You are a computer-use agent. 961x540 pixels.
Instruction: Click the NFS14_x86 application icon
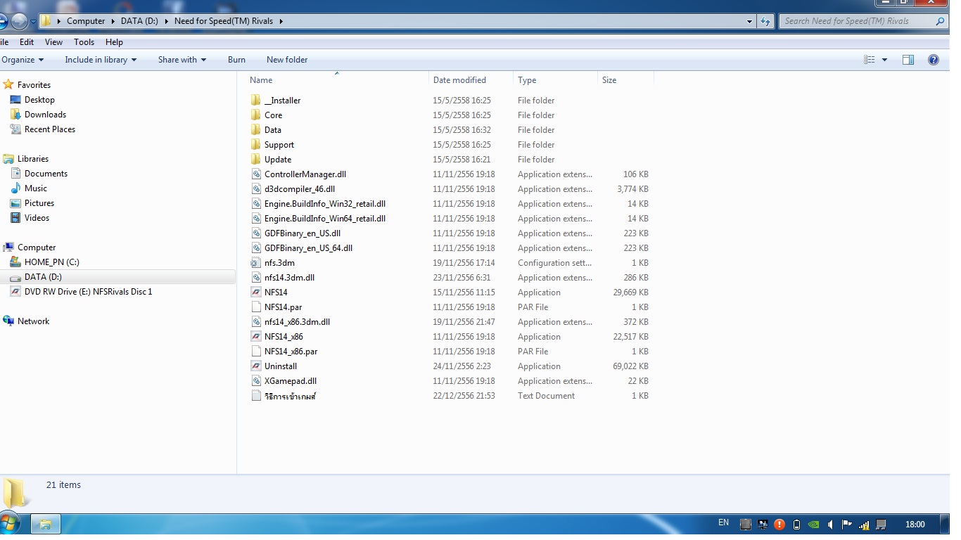pos(256,337)
